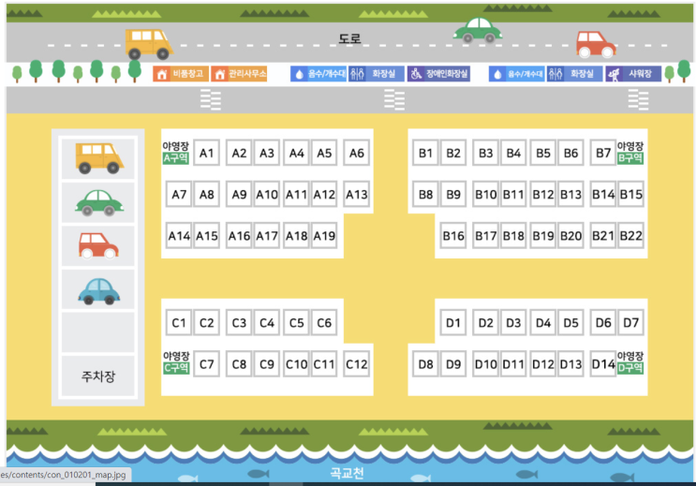Select 음수/개수대 label beside 장애인화장실 group

click(x=318, y=74)
